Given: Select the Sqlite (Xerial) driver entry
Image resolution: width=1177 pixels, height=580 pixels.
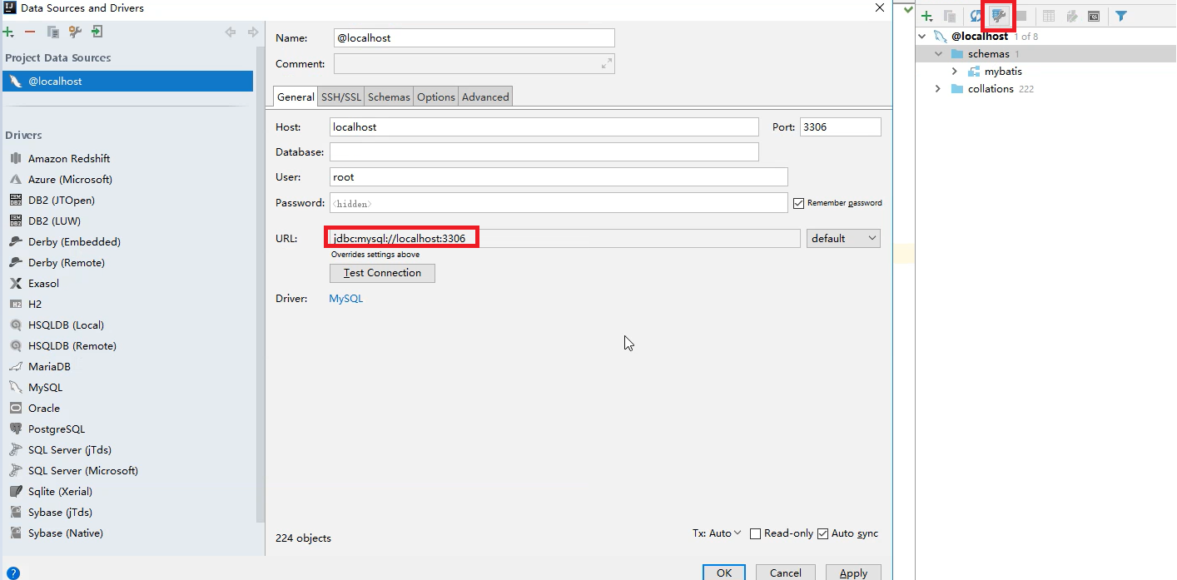Looking at the screenshot, I should point(60,491).
